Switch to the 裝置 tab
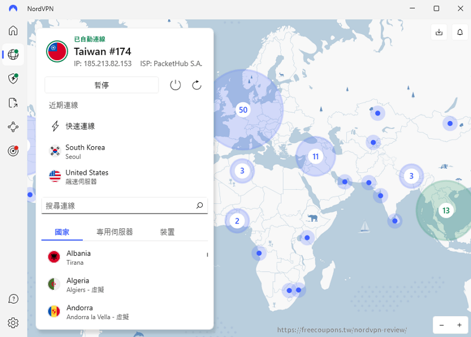The image size is (471, 337). coord(168,232)
